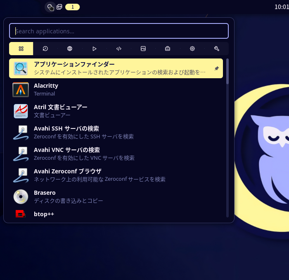Click the red btop++ icon
The height and width of the screenshot is (280, 289).
pyautogui.click(x=21, y=214)
